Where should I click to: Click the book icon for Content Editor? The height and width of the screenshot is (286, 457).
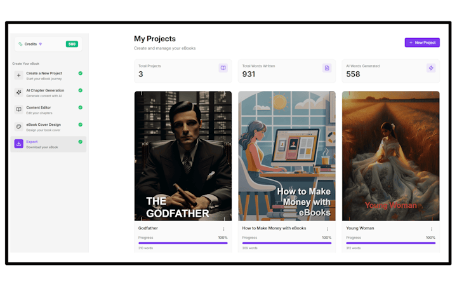(x=18, y=109)
